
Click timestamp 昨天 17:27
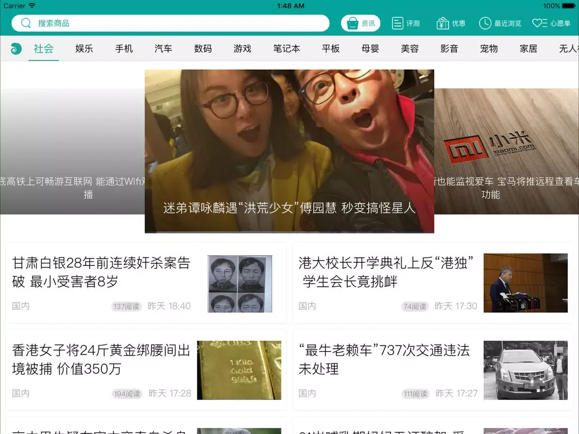pyautogui.click(x=456, y=393)
